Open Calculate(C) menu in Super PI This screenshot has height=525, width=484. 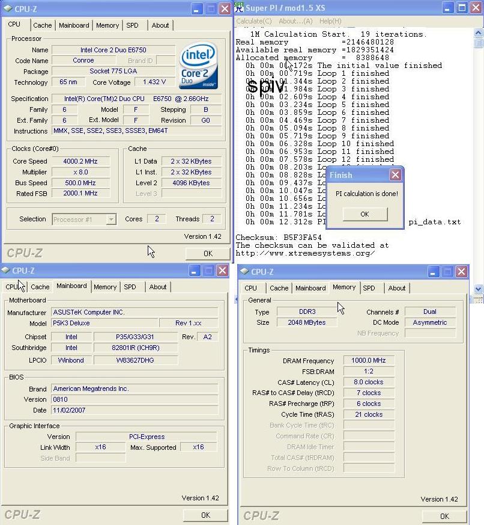[x=254, y=21]
